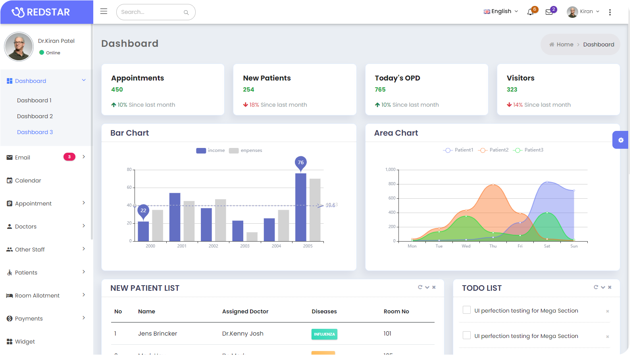
Task: Open the three-dot menu in the header
Action: (x=610, y=12)
